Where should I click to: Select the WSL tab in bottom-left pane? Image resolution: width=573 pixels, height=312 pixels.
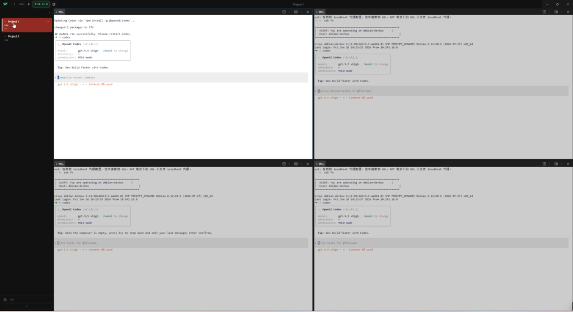(60, 164)
